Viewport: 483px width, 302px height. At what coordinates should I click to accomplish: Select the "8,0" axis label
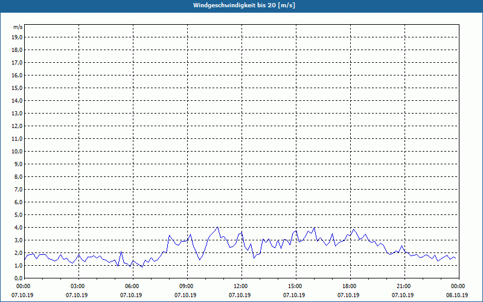[x=19, y=176]
